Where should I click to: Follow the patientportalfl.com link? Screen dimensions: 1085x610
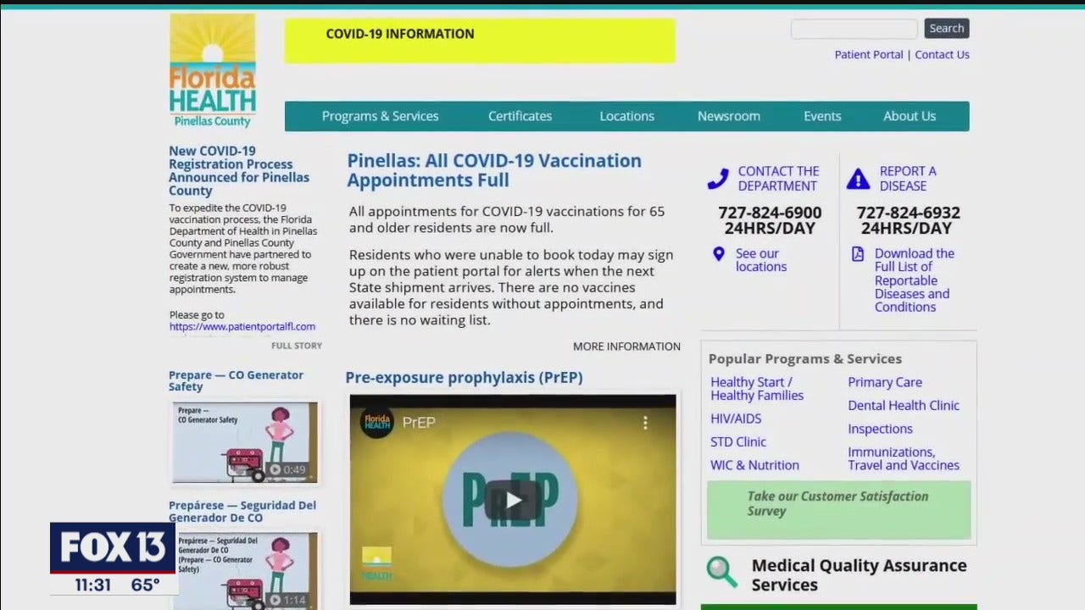[242, 326]
